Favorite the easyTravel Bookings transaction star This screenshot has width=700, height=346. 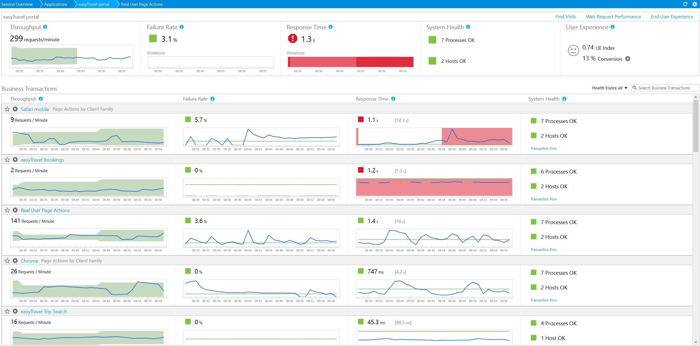[x=7, y=160]
